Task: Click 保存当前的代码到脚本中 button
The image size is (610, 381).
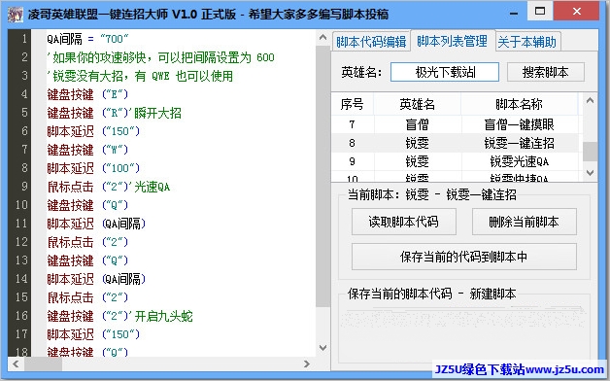Action: coord(464,257)
